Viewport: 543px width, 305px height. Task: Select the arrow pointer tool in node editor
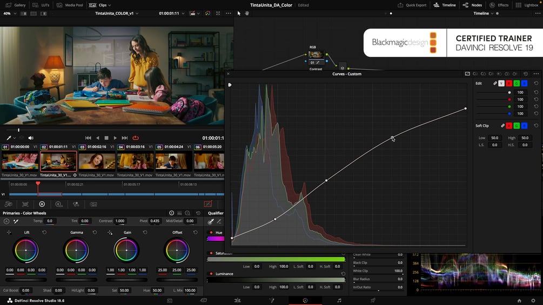(x=239, y=13)
